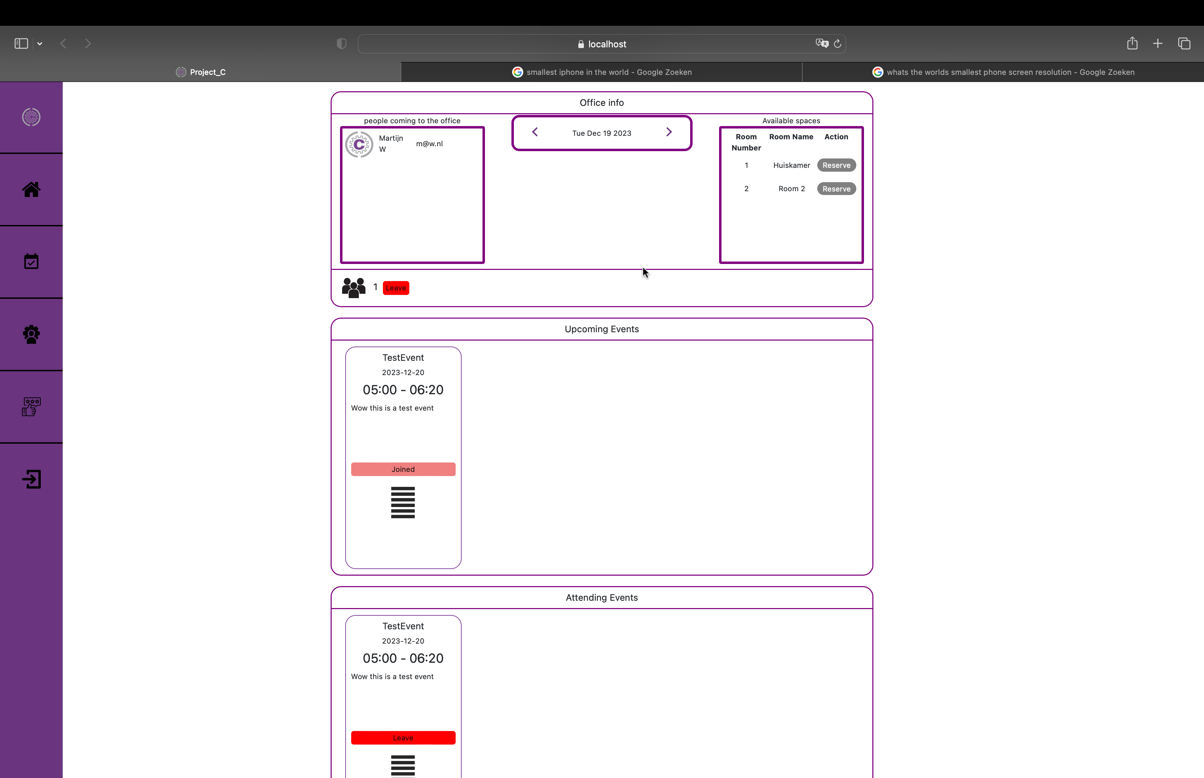Click email m@w.nl in people list
This screenshot has height=778, width=1204.
430,144
